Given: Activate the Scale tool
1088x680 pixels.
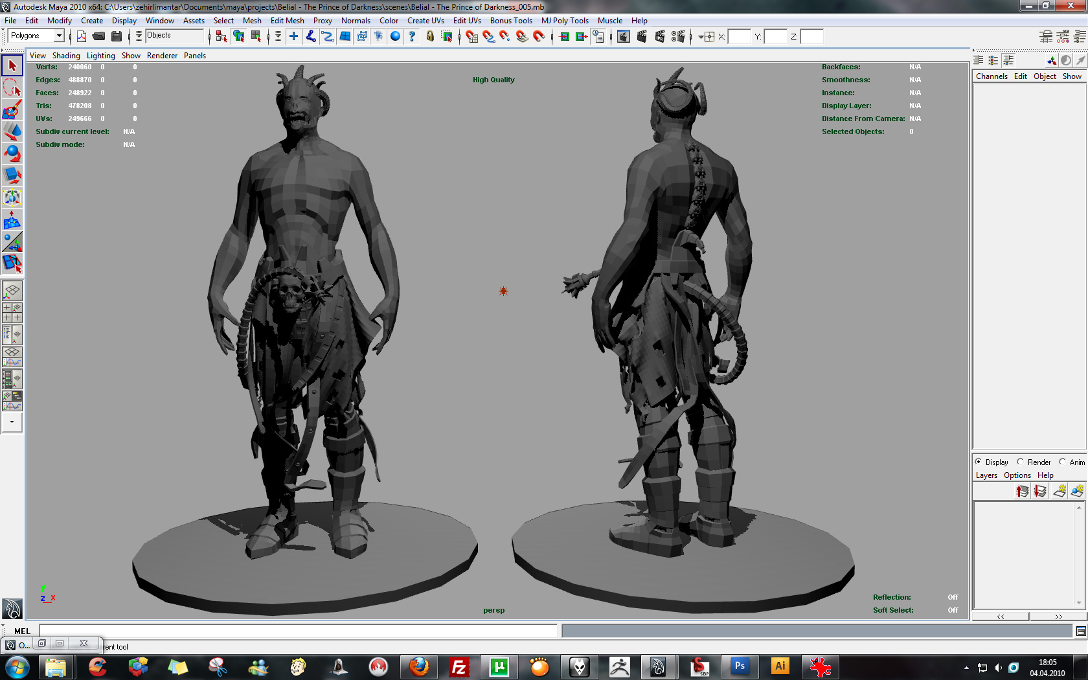Looking at the screenshot, I should click(x=12, y=176).
